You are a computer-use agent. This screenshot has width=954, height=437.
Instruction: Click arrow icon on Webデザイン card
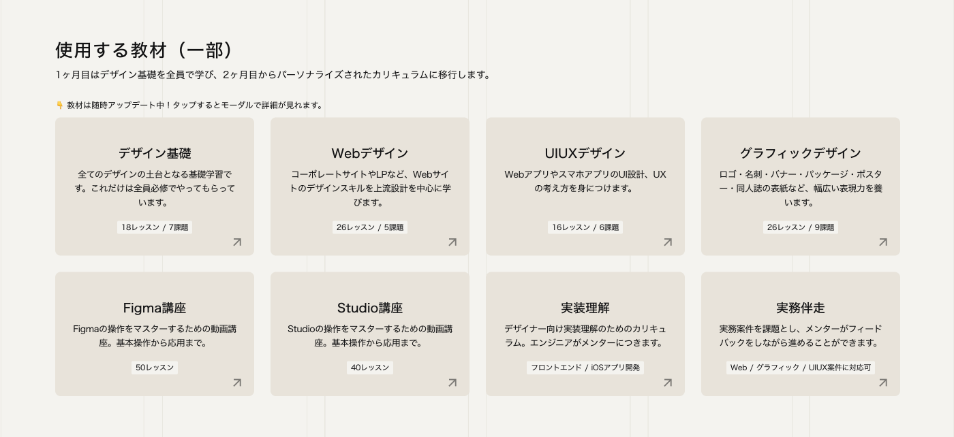pyautogui.click(x=452, y=242)
